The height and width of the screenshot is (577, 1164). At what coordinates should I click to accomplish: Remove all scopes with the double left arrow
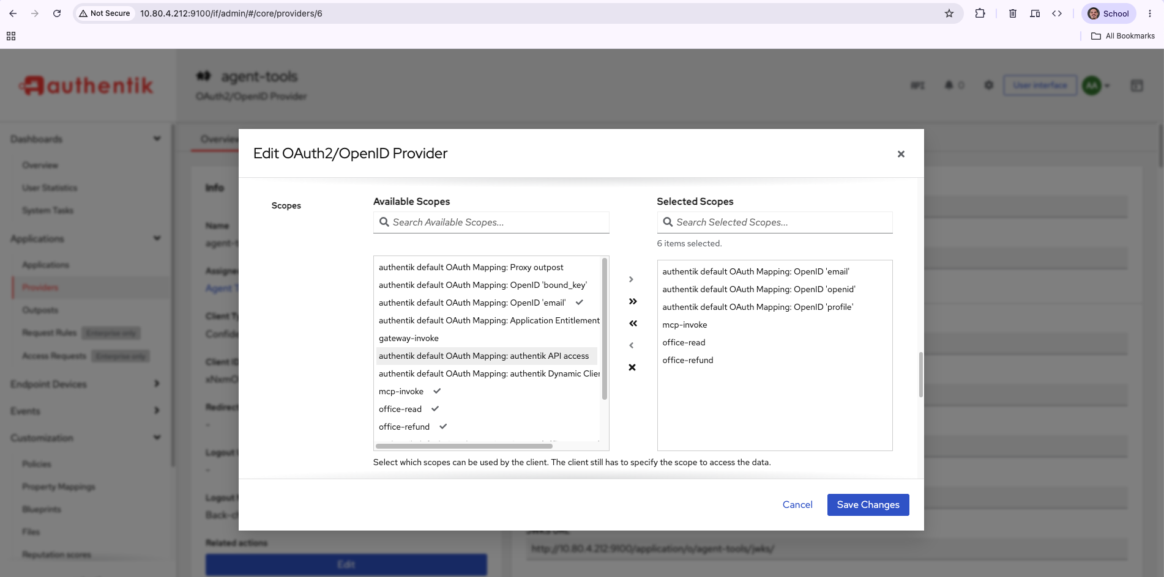pyautogui.click(x=633, y=323)
